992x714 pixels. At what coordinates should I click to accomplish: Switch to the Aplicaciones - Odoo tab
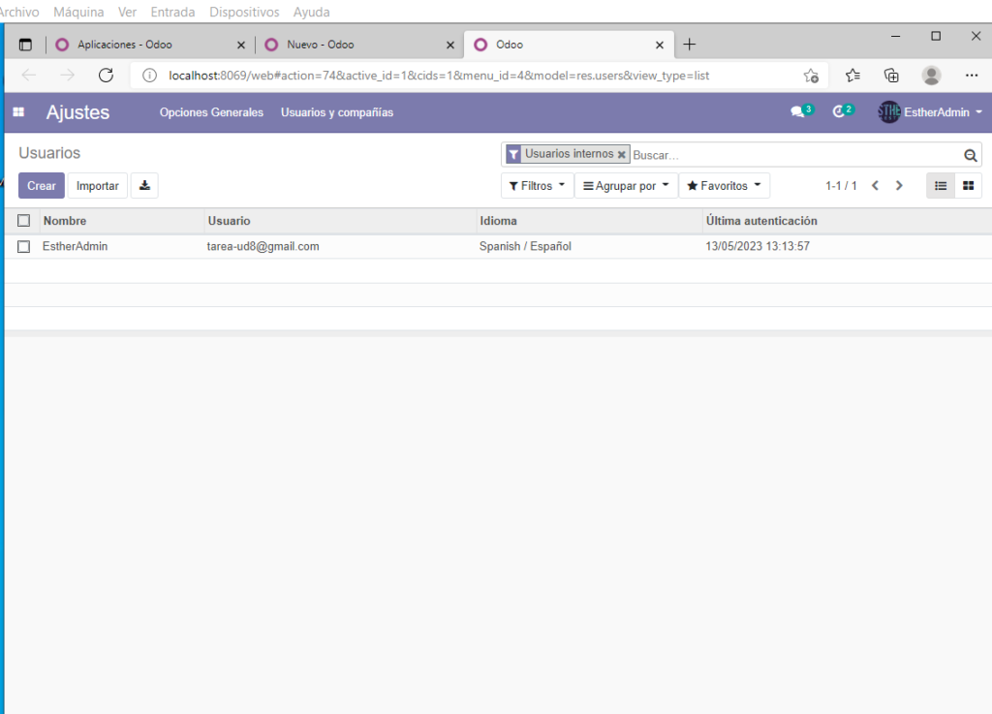coord(145,45)
